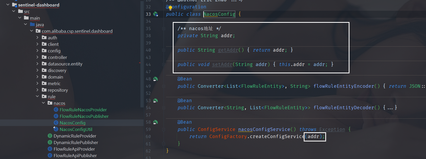Open DynamicRulePublisher in the project tree
The width and height of the screenshot is (426, 159).
pyautogui.click(x=76, y=142)
